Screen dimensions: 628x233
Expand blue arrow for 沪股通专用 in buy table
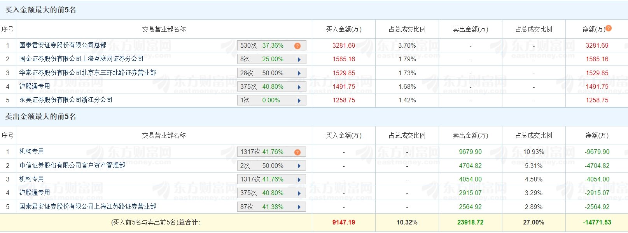click(299, 87)
